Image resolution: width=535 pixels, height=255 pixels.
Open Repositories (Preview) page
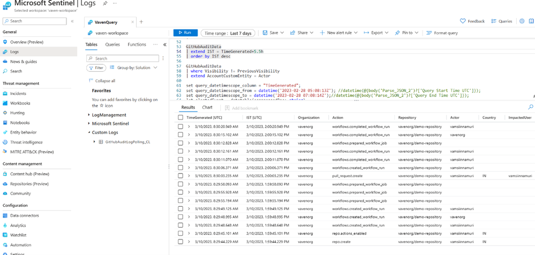29,184
